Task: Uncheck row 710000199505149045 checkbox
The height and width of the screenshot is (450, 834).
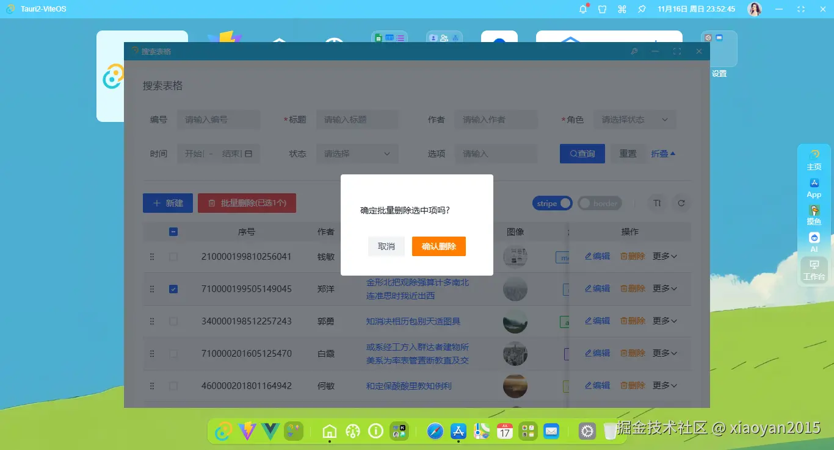Action: 173,288
